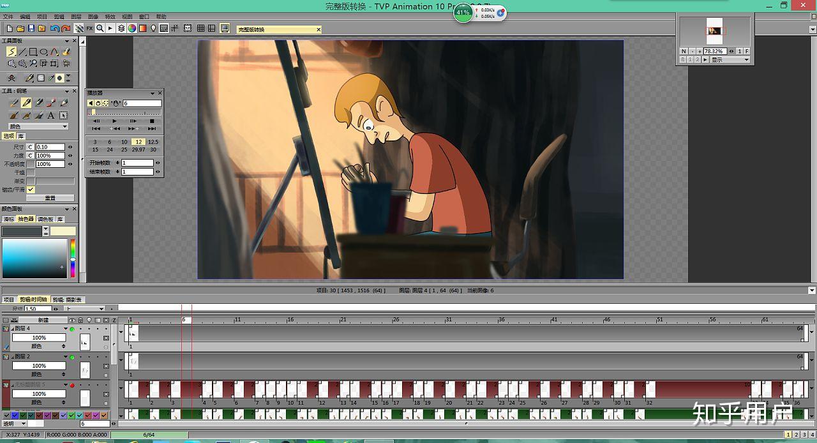Click the gradient square toolbar icon

tap(143, 29)
